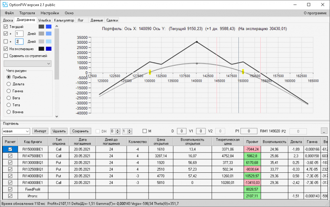Switch to the Калькулятор tab
The height and width of the screenshot is (207, 330).
coord(64,20)
